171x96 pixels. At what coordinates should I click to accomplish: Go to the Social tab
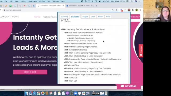[x=100, y=17]
